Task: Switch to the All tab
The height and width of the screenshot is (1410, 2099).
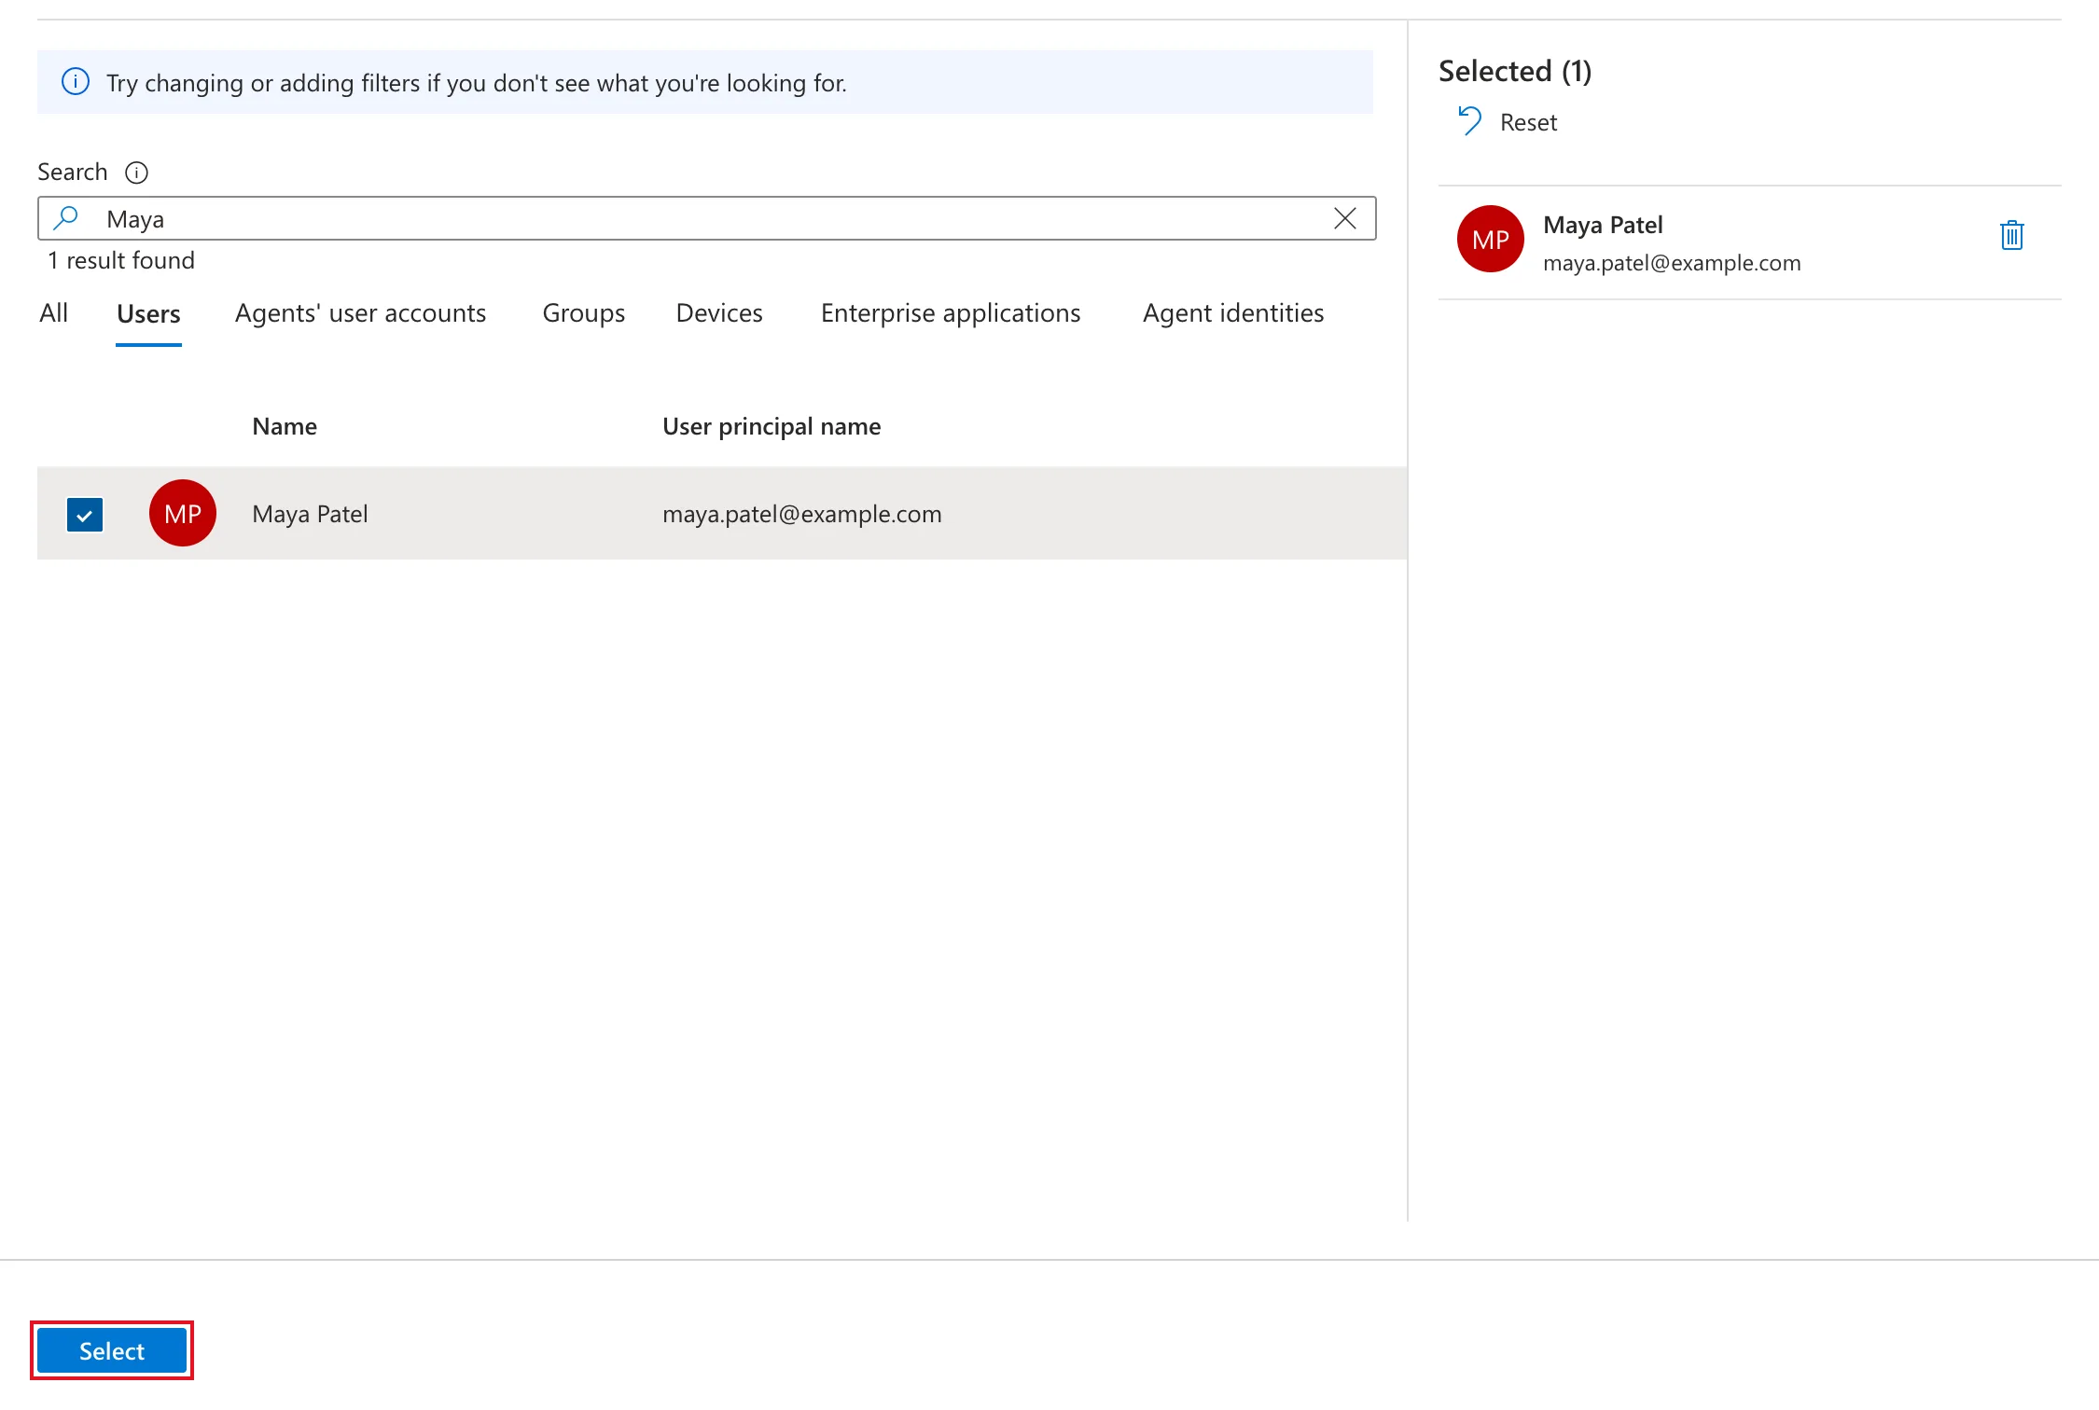Action: pos(53,313)
